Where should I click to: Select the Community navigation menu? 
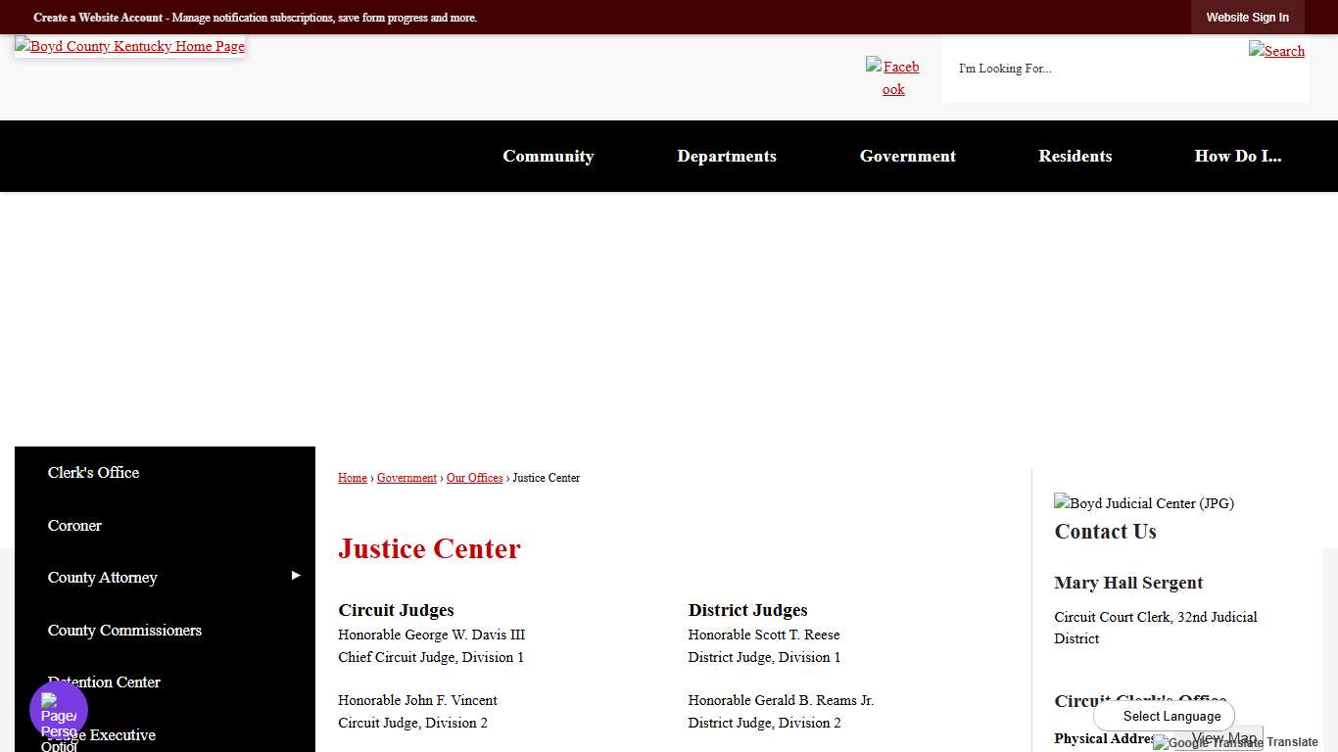click(x=548, y=156)
